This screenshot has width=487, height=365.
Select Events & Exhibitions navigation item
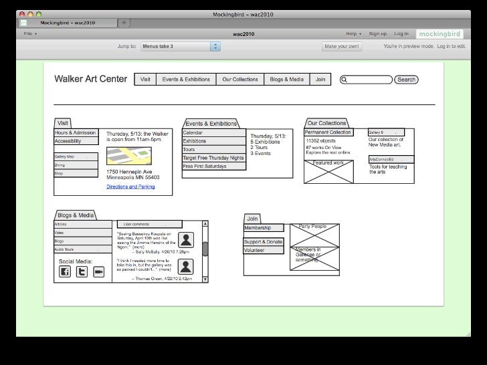click(186, 79)
